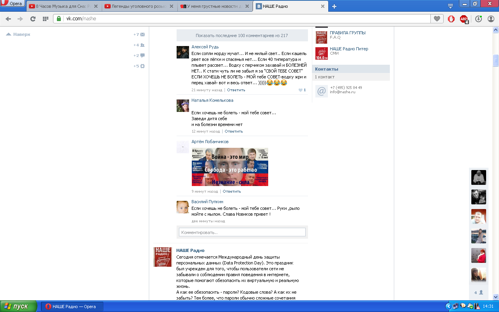Like Алексей Рудь's comment heart icon
Image resolution: width=499 pixels, height=312 pixels.
301,90
